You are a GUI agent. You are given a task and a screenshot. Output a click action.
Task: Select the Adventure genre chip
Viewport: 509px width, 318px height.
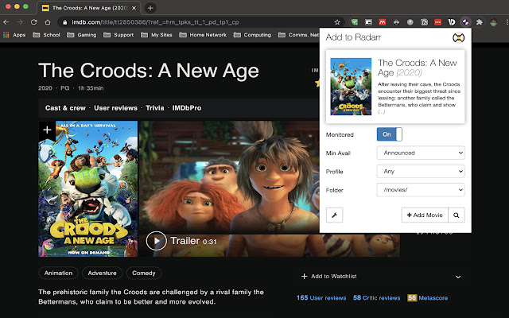(103, 273)
